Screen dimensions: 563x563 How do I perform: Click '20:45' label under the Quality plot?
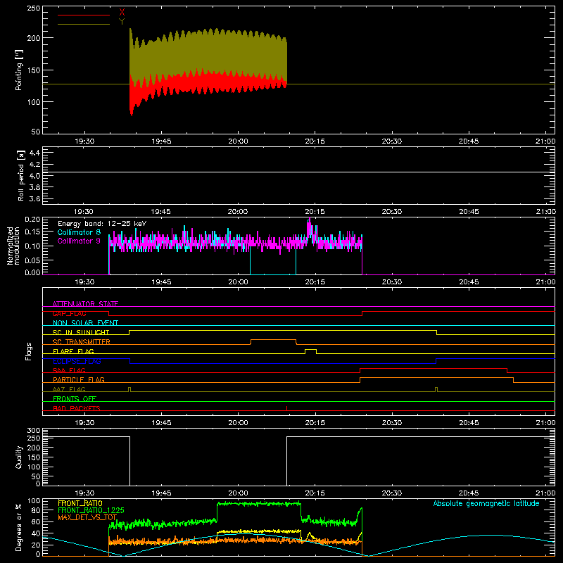469,493
